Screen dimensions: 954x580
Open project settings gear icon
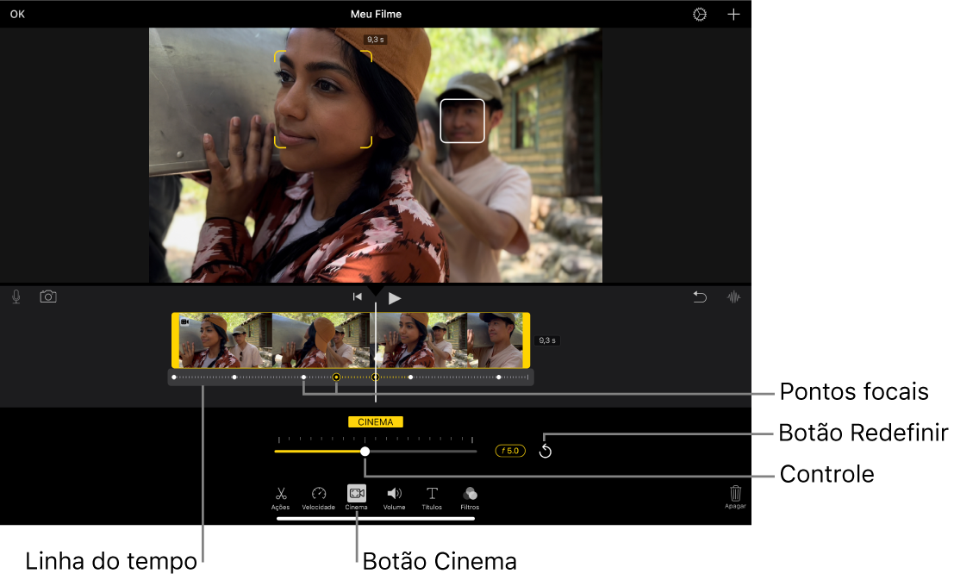point(700,14)
